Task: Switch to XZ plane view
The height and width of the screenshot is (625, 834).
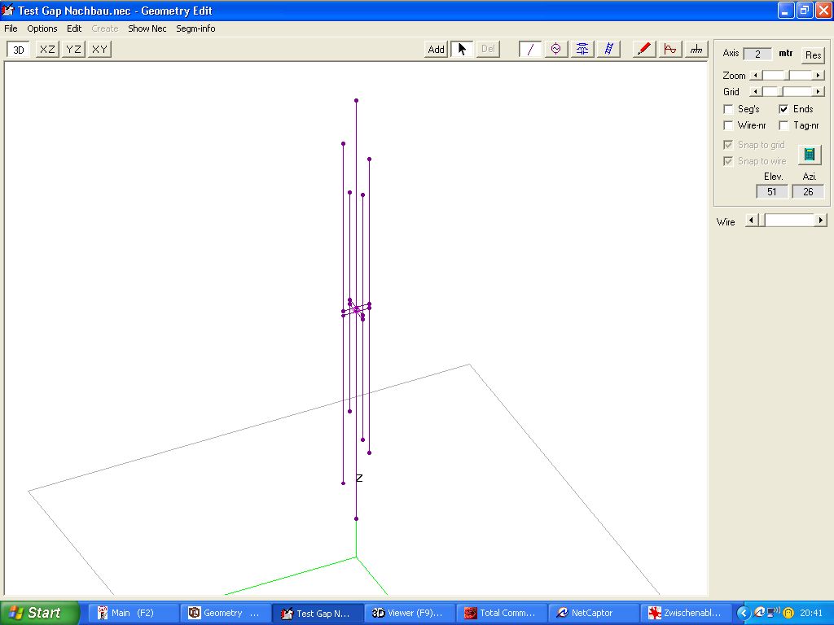Action: [47, 49]
